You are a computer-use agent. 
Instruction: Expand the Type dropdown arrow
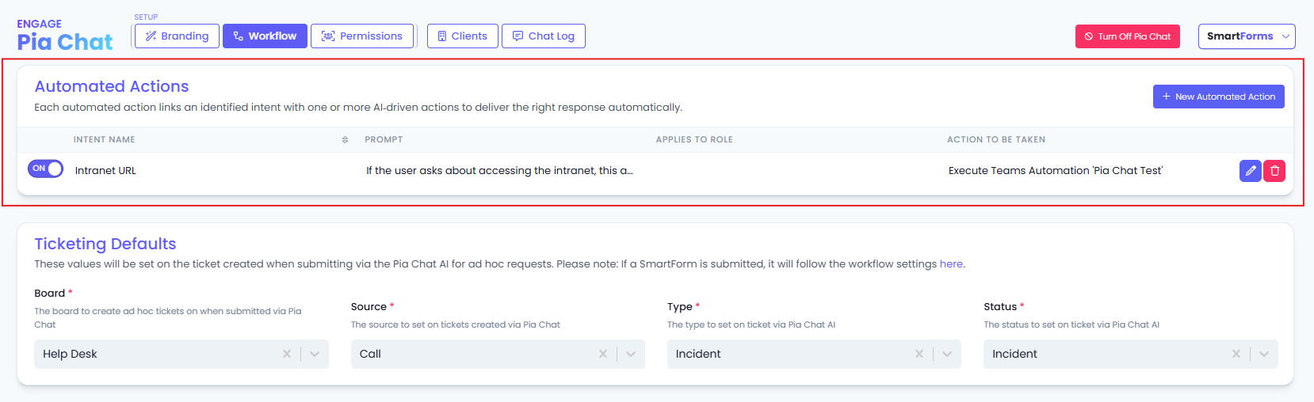(947, 354)
